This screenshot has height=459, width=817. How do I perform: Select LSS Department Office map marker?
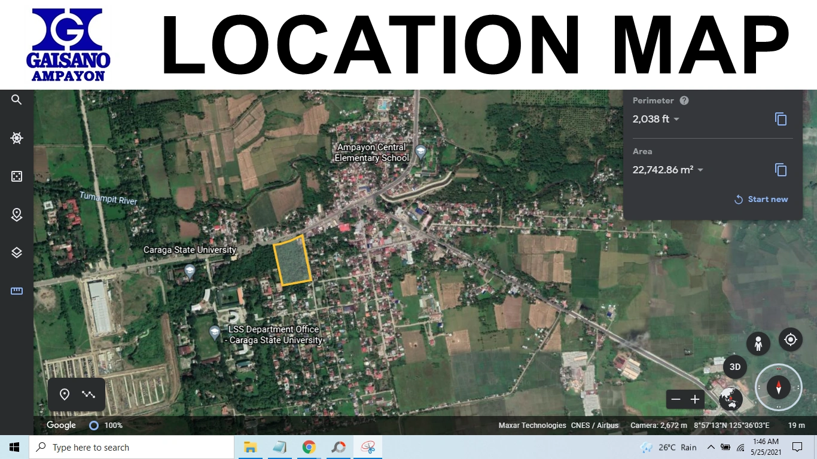215,333
